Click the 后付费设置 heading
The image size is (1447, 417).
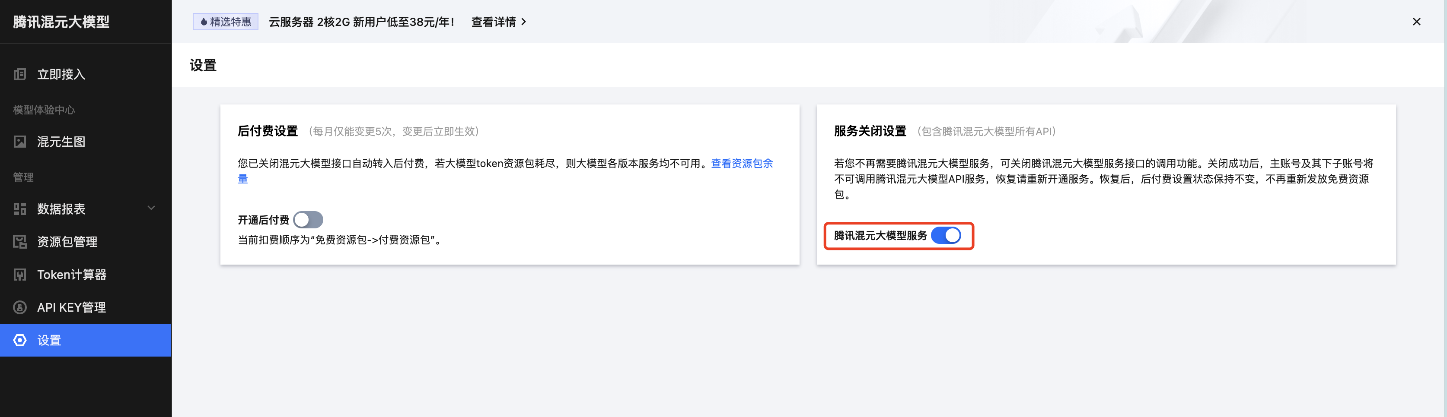click(x=268, y=131)
